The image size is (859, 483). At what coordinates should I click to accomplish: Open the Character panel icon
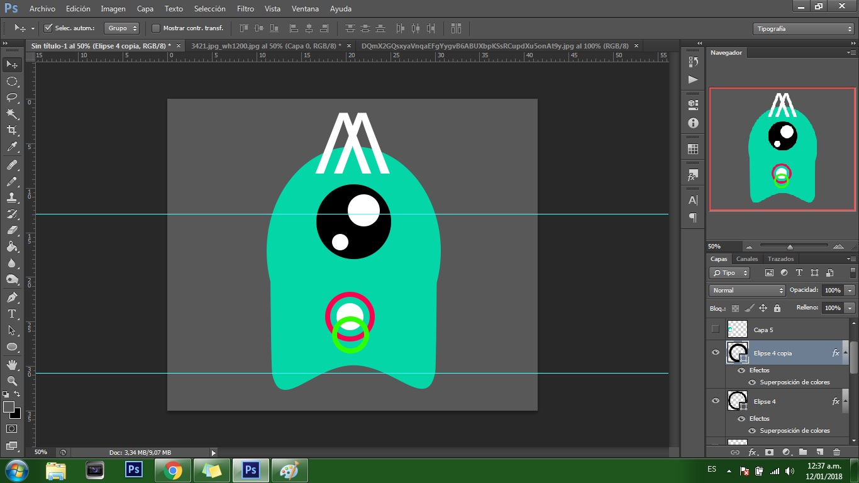693,200
